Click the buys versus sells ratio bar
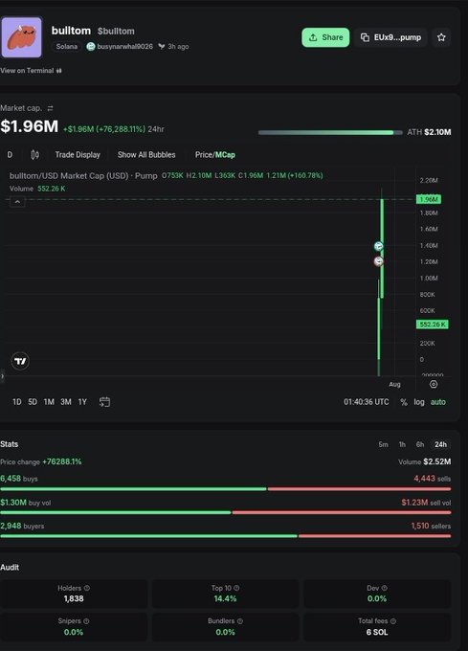This screenshot has height=651, width=468. [225, 489]
